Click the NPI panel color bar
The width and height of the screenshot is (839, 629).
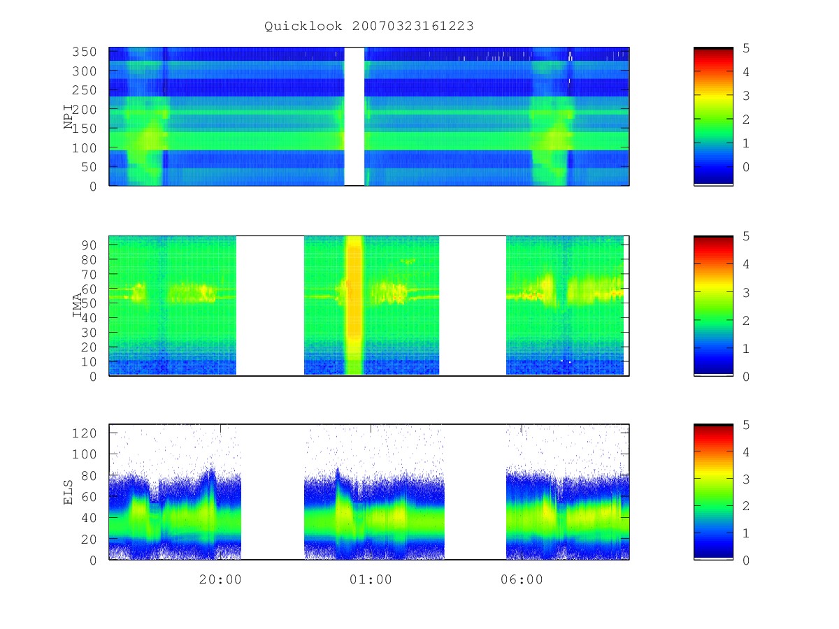pyautogui.click(x=713, y=116)
